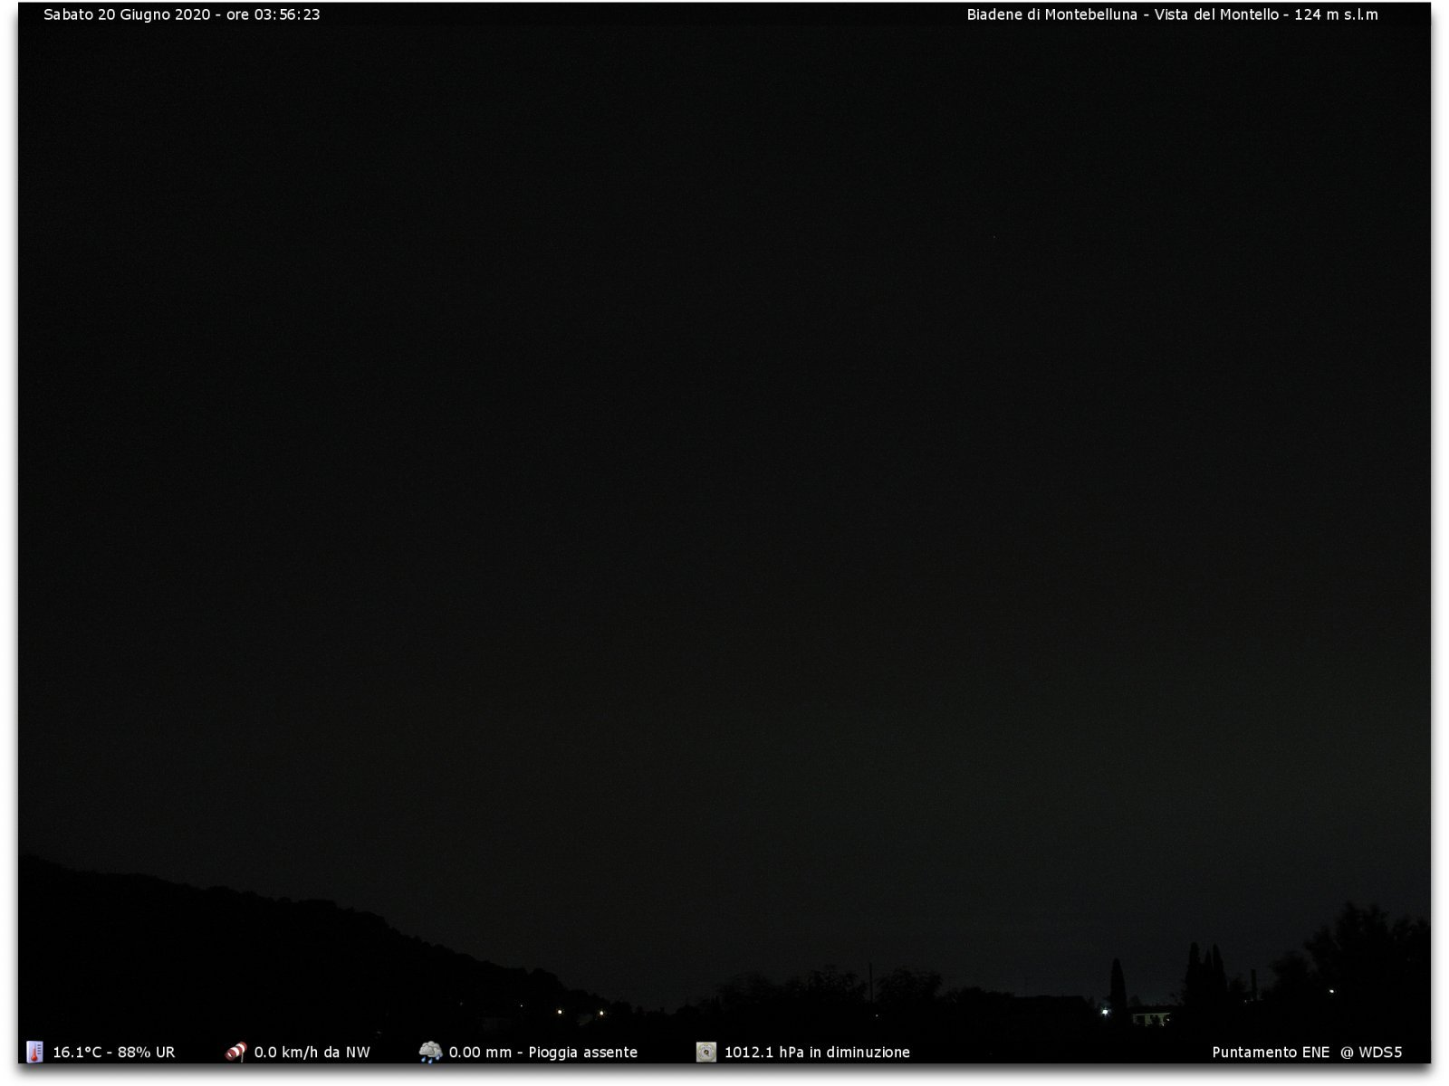Click the thermometer temperature icon
1449x1086 pixels.
34,1052
